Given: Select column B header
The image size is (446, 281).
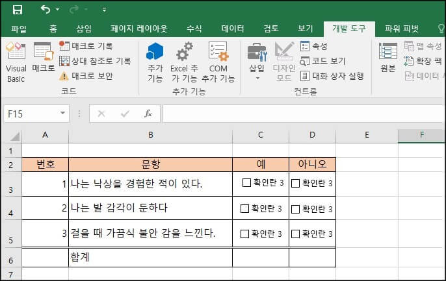Looking at the screenshot, I should pyautogui.click(x=150, y=136).
